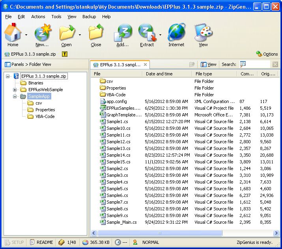This screenshot has height=249, width=282.
Task: Collapse the SampleApp tree node
Action: [15, 96]
